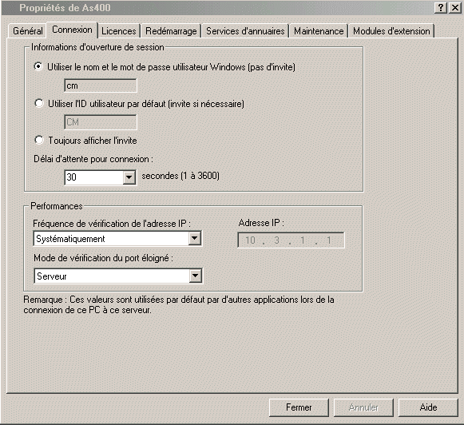Expand the connection timeout dropdown arrow
Image resolution: width=464 pixels, height=425 pixels.
129,177
